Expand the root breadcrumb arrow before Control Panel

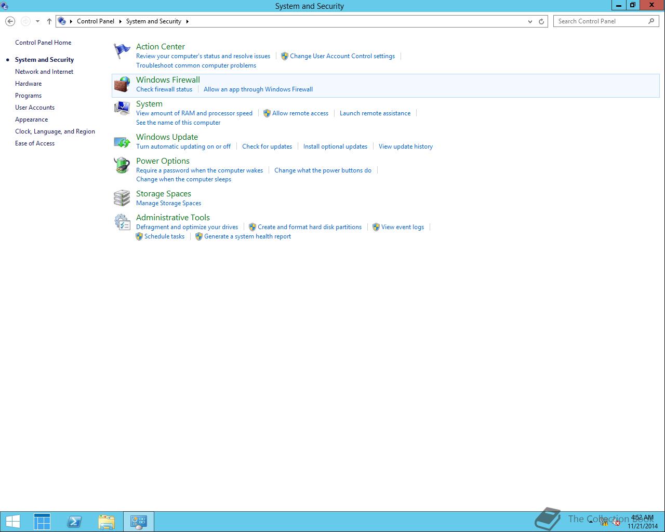point(71,21)
